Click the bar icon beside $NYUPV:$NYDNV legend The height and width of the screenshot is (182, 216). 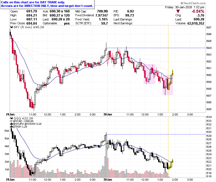coord(12,124)
